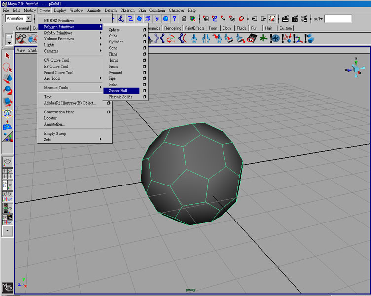371x296 pixels.
Task: Click the green asterisk shelf icon
Action: 263,38
